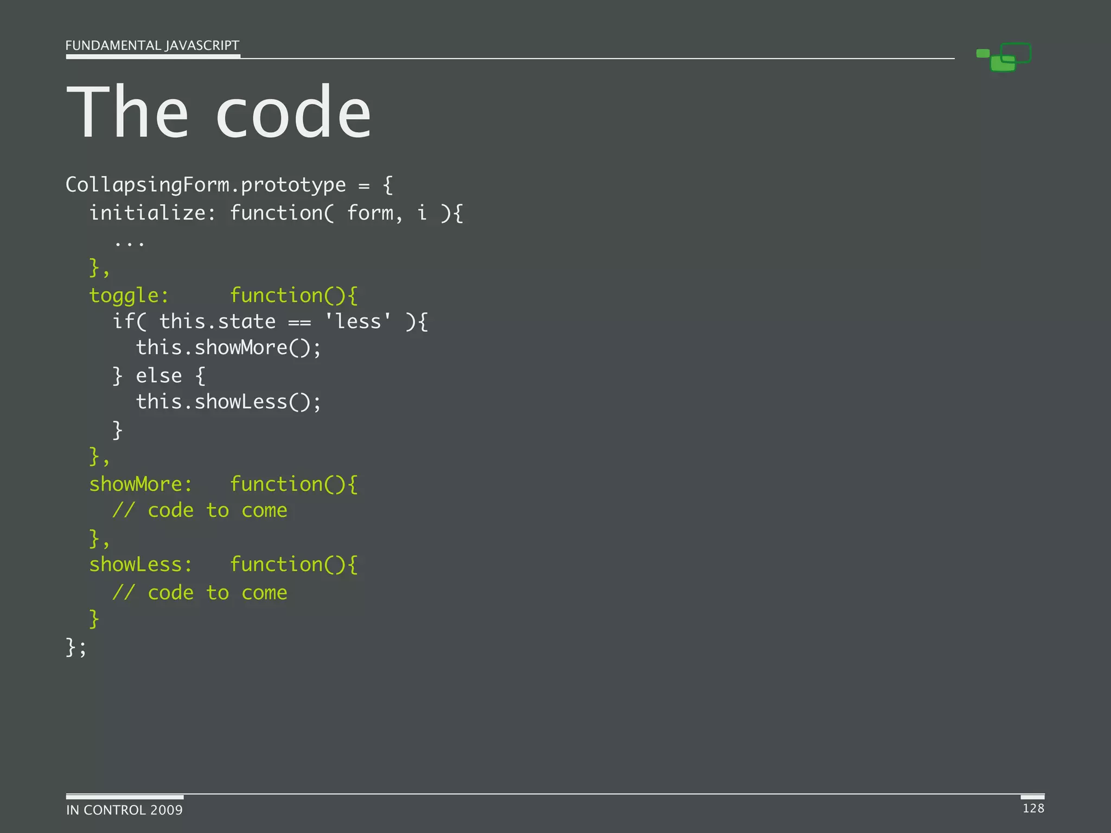Click the green 'toggle:' property name
Screen dimensions: 1111x833
[x=129, y=296]
